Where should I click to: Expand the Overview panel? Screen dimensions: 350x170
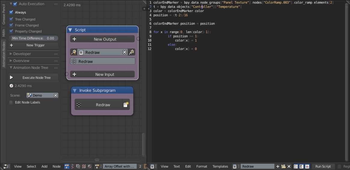[x=11, y=60]
